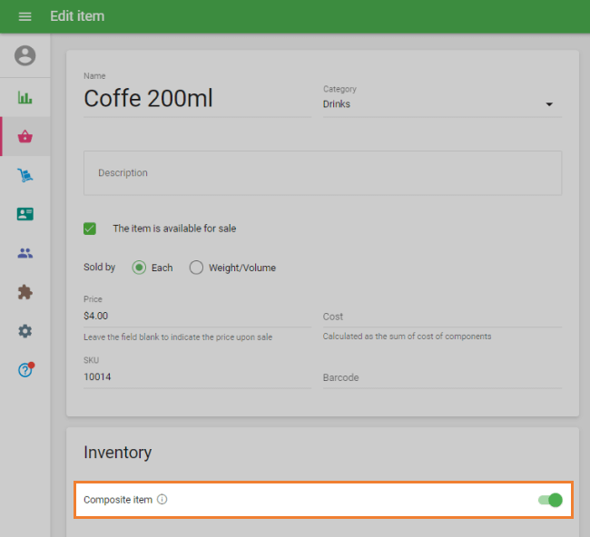
Task: Click text Calculated as the sum of cost
Action: pos(407,337)
